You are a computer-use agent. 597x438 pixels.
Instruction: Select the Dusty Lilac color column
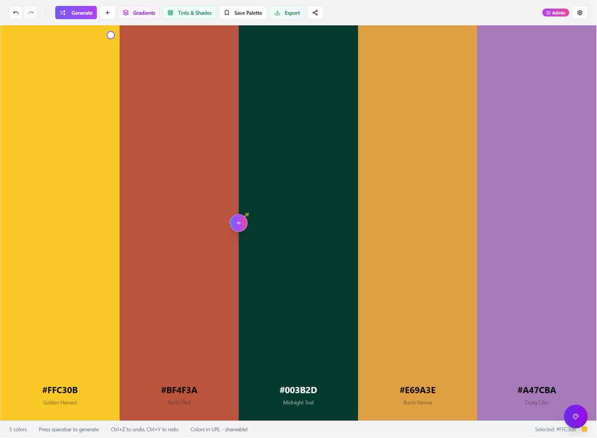[537, 223]
